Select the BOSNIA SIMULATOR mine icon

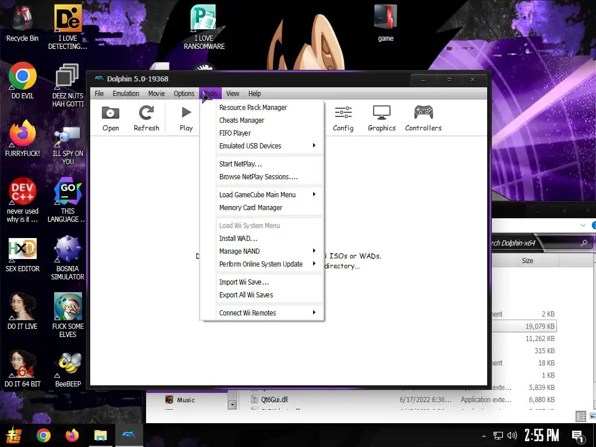(68, 258)
